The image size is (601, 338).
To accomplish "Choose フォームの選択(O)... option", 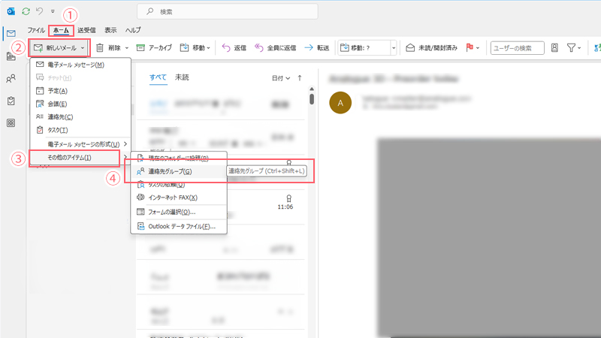I will (179, 212).
